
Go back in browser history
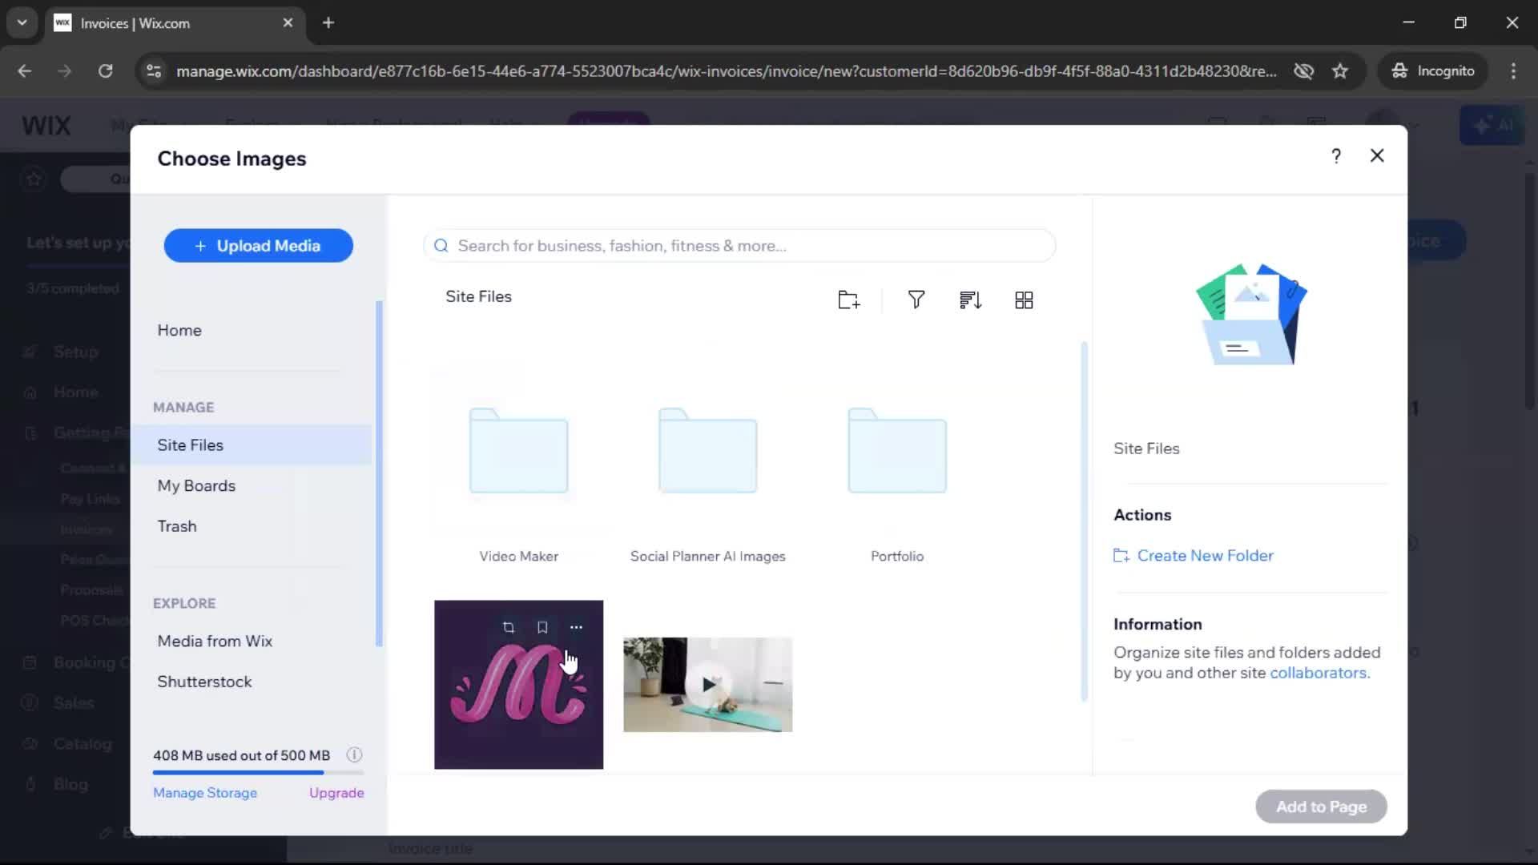click(25, 71)
